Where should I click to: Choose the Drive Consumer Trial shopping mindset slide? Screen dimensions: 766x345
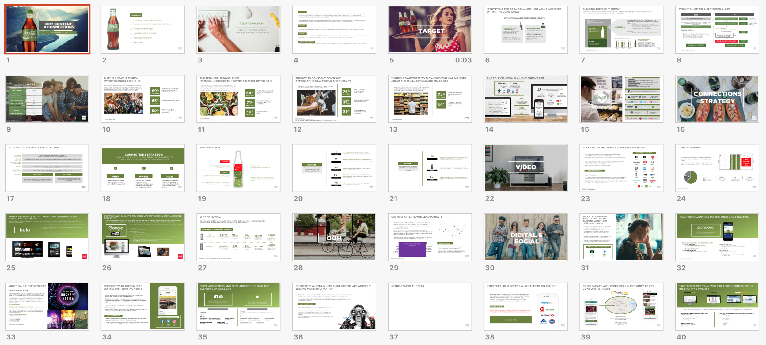[717, 306]
